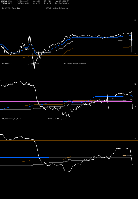Click the Avg Vol: 0.006 M text
Viewport: 138px width, 199px height.
point(62,1)
